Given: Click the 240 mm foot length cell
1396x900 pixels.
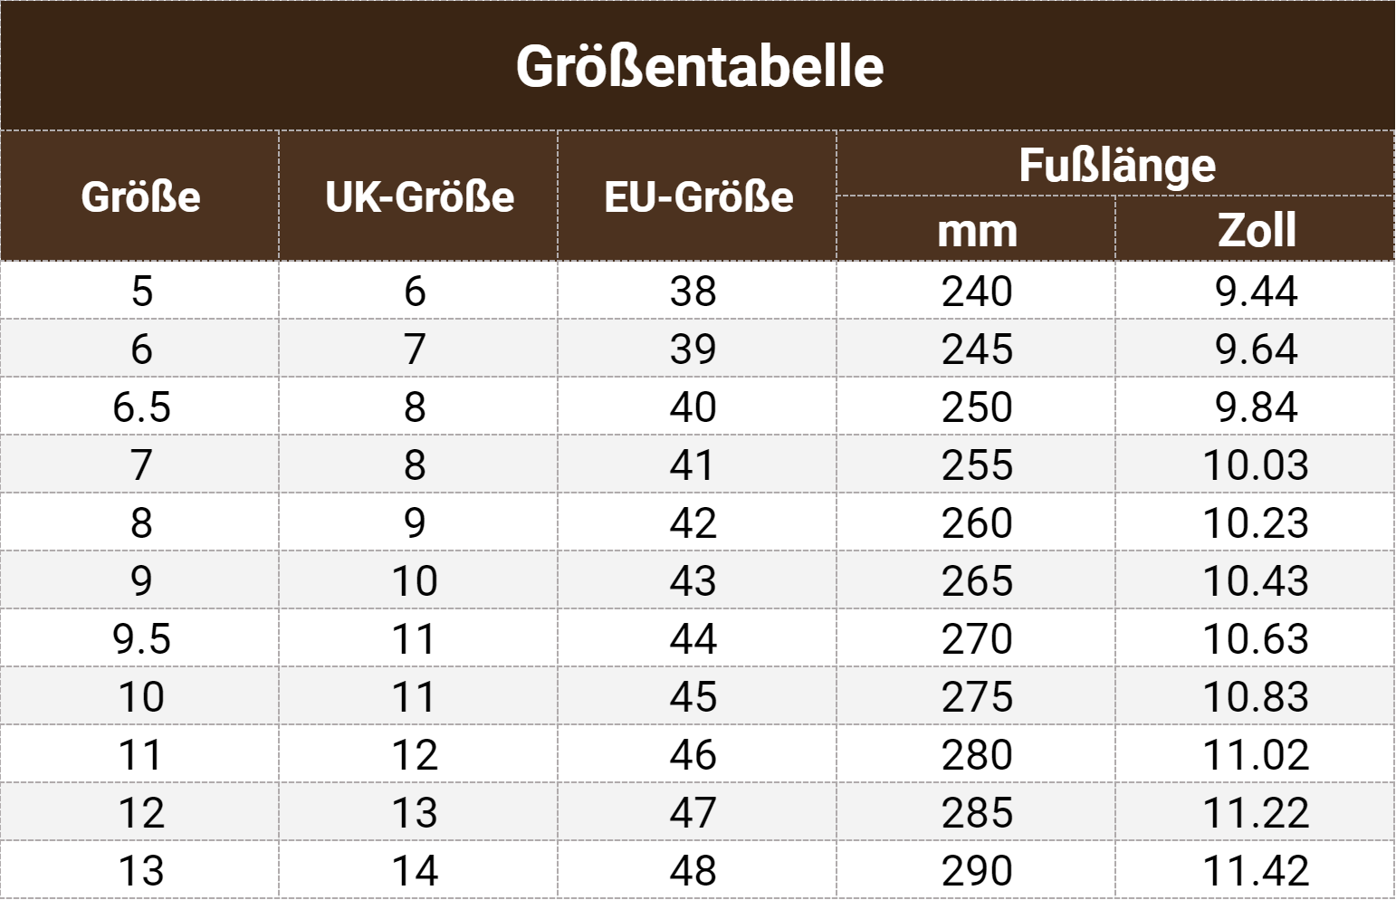Looking at the screenshot, I should point(977,292).
